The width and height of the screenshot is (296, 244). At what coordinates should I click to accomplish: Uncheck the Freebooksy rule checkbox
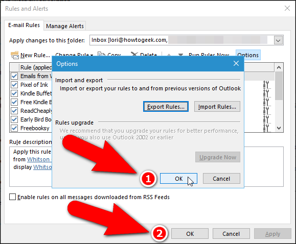click(14, 128)
